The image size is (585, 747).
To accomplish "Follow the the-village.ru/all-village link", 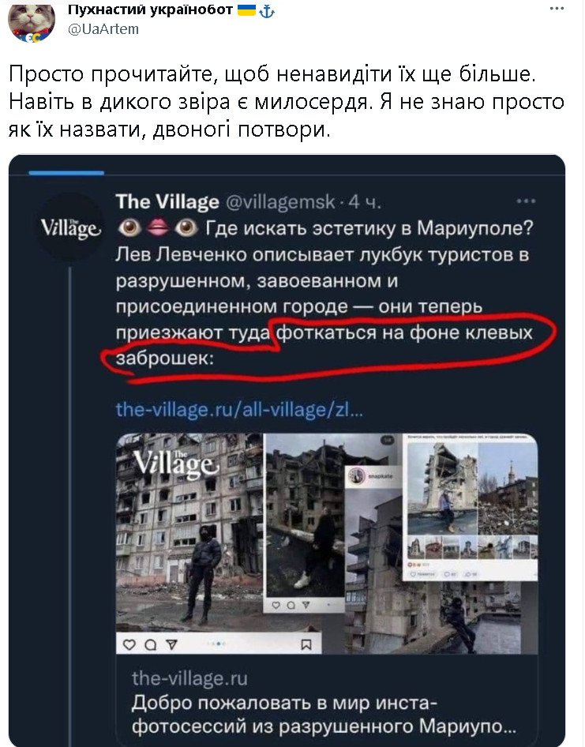I will pyautogui.click(x=240, y=409).
